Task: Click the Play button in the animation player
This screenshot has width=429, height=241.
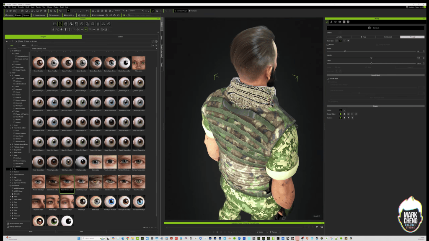Action: 217,232
